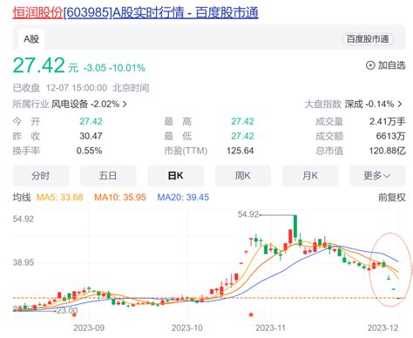Click the 风电设备 -2.02% industry text
The width and height of the screenshot is (413, 338).
(x=85, y=104)
